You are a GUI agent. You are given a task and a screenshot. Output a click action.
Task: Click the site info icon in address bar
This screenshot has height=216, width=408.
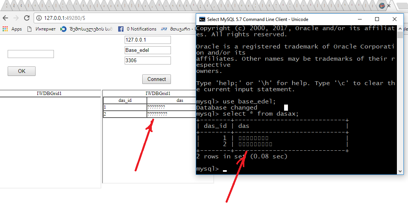[x=39, y=18]
